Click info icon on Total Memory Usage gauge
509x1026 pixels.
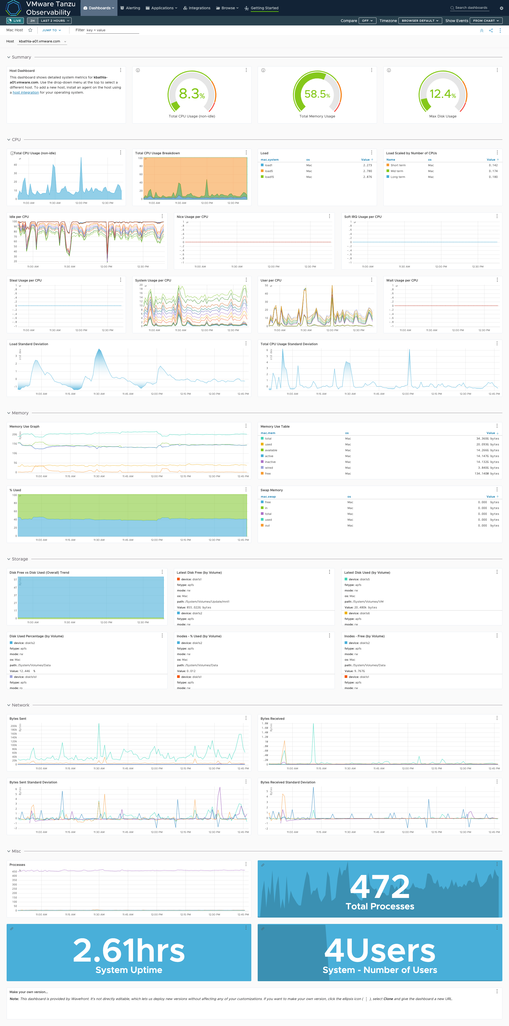click(263, 70)
